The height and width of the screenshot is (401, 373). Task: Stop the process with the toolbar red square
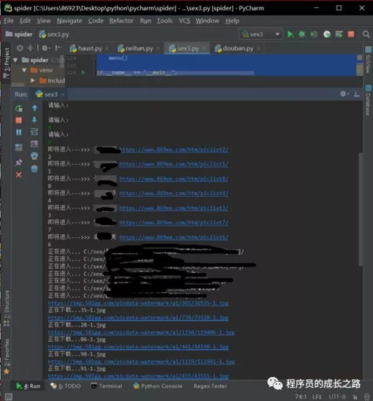pyautogui.click(x=351, y=34)
